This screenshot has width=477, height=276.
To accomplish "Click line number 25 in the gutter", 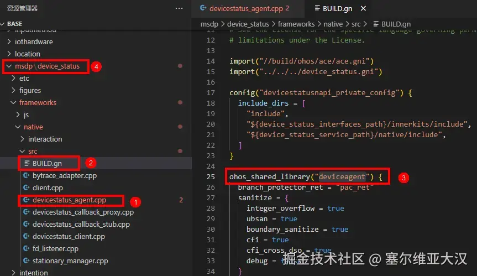I will pyautogui.click(x=211, y=177).
